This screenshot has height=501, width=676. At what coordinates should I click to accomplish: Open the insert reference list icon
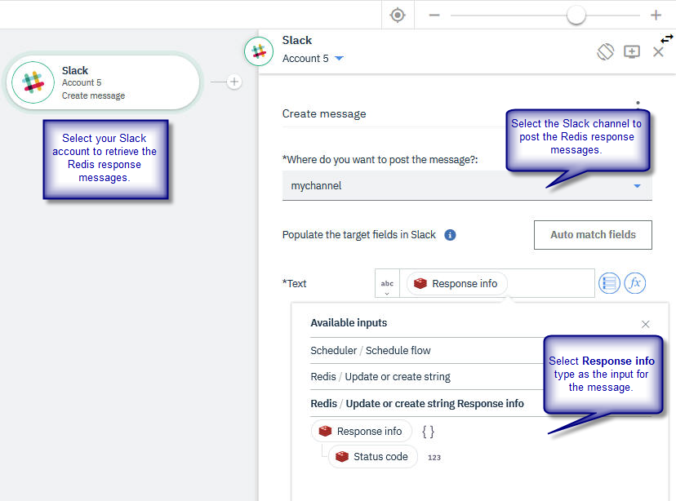pyautogui.click(x=609, y=283)
